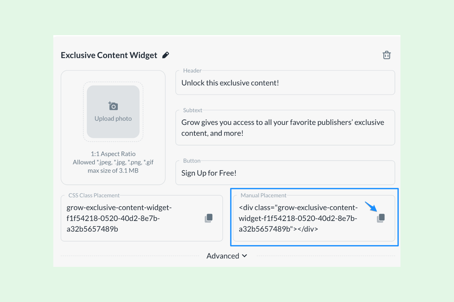454x302 pixels.
Task: Open the Advanced settings label
Action: click(x=223, y=256)
